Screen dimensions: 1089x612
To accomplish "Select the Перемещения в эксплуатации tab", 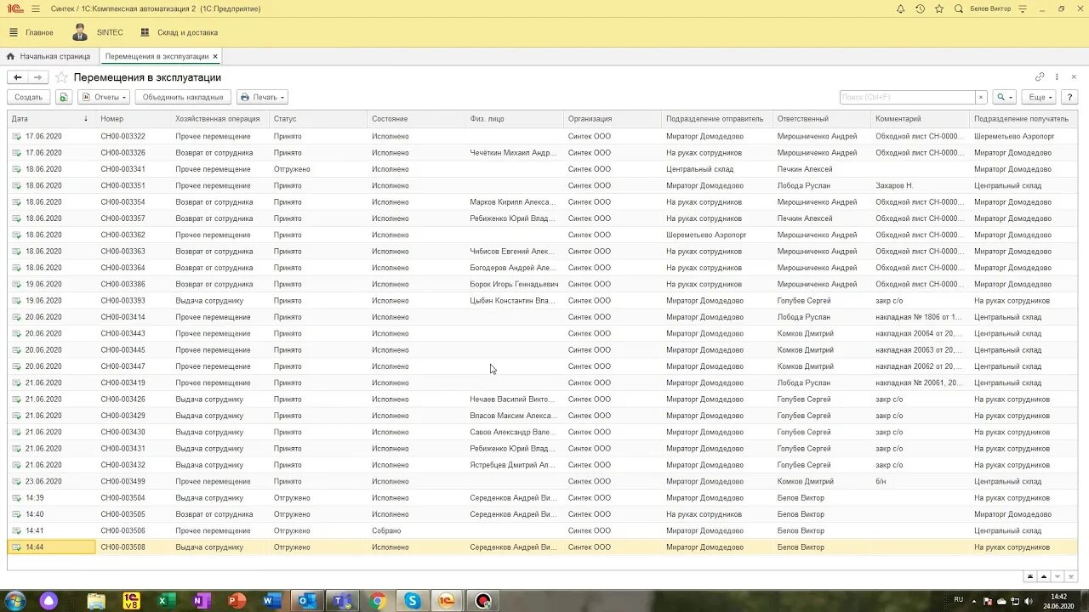I will click(x=157, y=56).
